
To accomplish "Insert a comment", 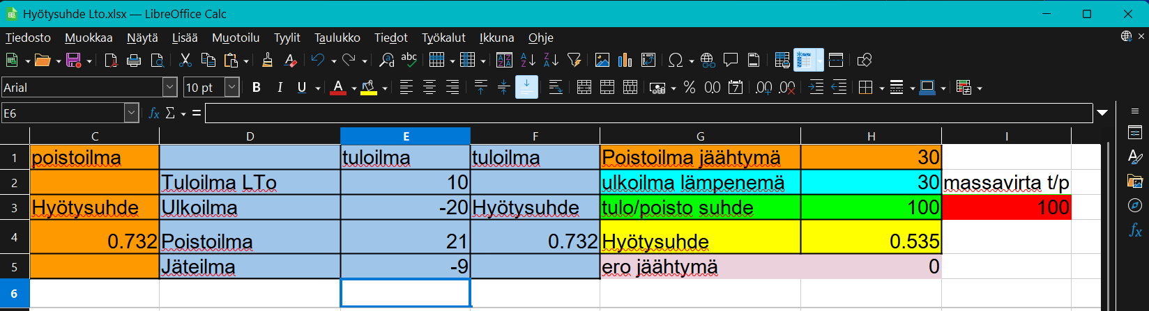I will 731,61.
